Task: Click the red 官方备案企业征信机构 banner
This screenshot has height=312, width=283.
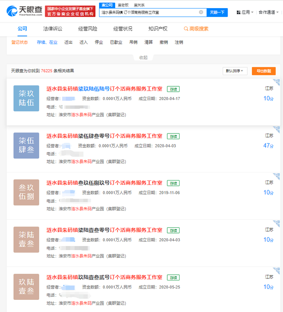Action: click(70, 11)
